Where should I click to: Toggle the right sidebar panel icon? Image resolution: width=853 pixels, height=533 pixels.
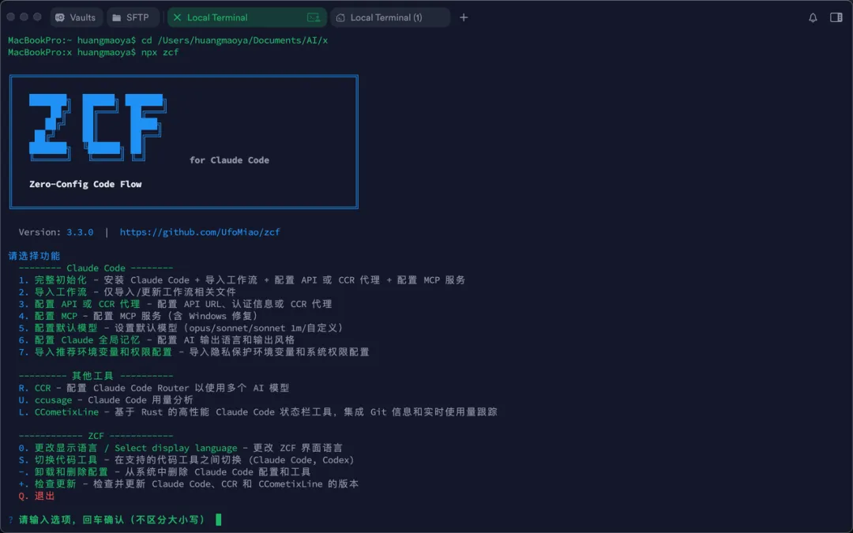point(836,17)
